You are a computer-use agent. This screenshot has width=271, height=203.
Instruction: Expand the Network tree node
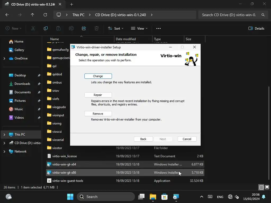point(4,151)
